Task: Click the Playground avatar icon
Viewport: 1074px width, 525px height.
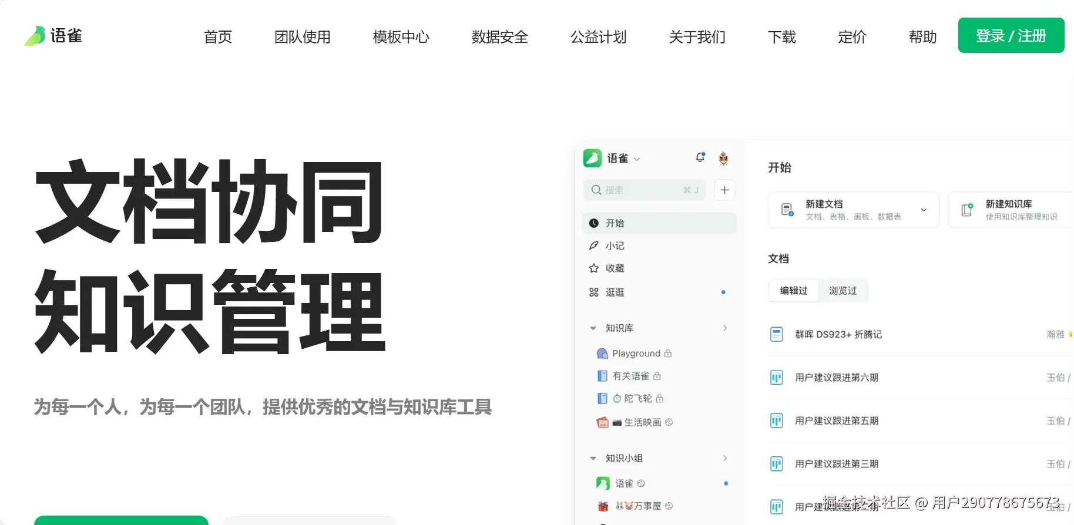Action: (602, 354)
